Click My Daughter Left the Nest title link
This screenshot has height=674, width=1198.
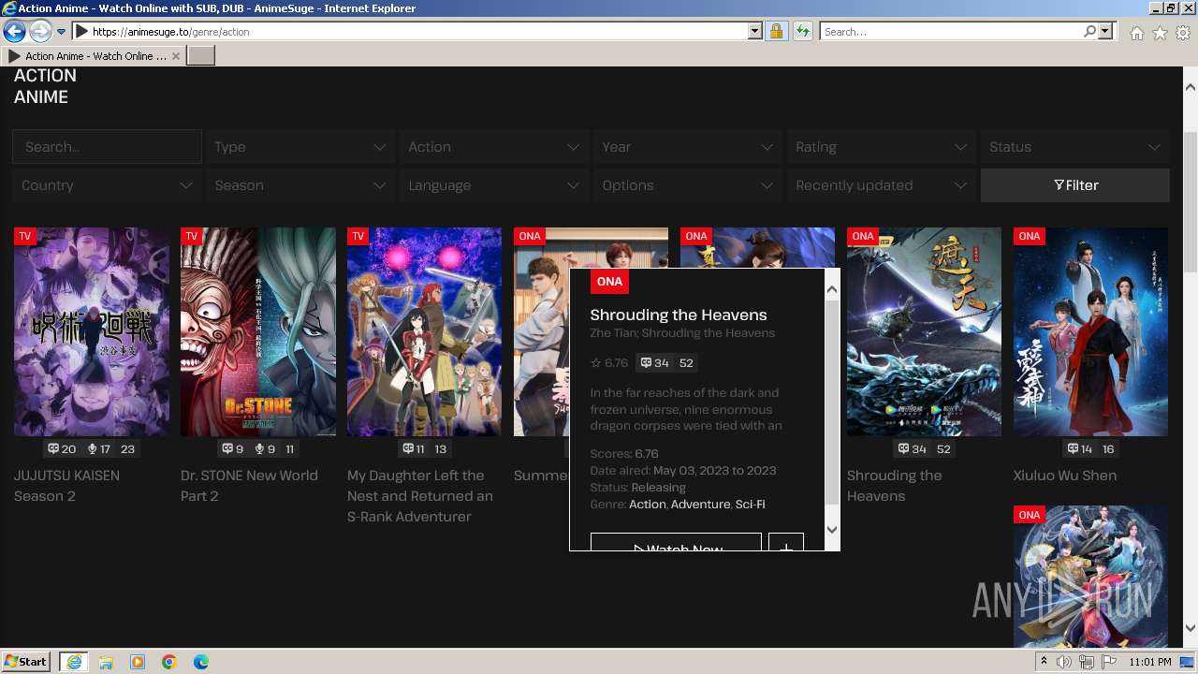(419, 496)
